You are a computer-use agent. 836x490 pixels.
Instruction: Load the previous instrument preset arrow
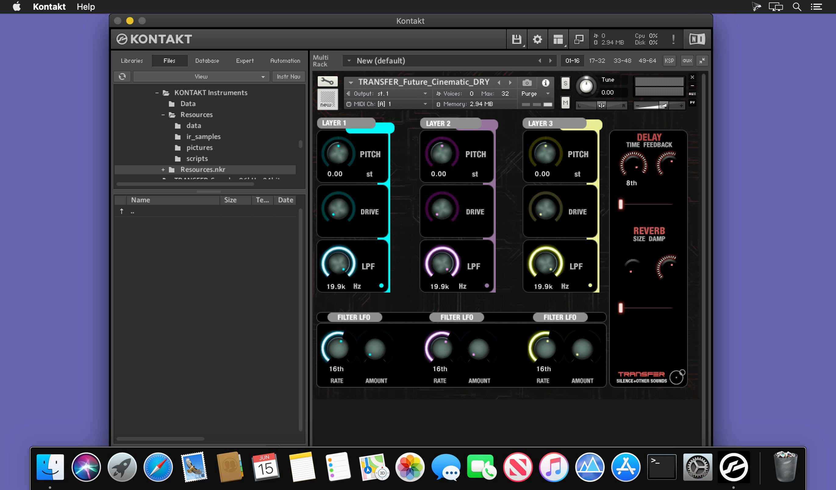[499, 82]
